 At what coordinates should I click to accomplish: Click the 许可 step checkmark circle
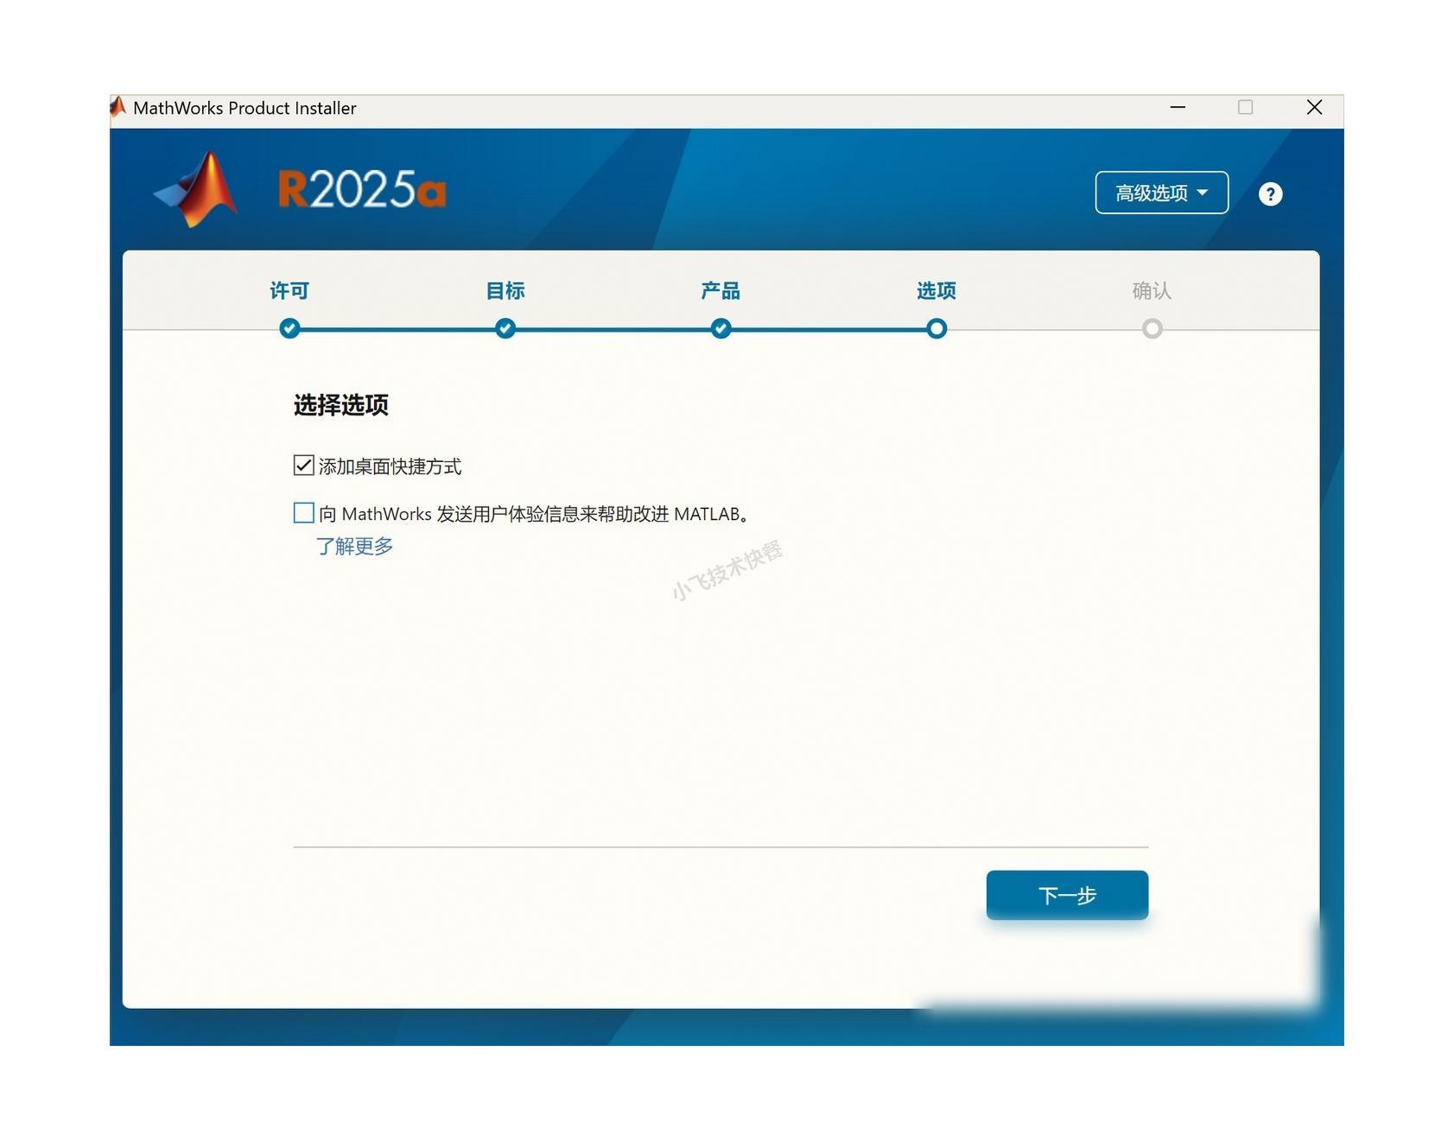(x=289, y=328)
